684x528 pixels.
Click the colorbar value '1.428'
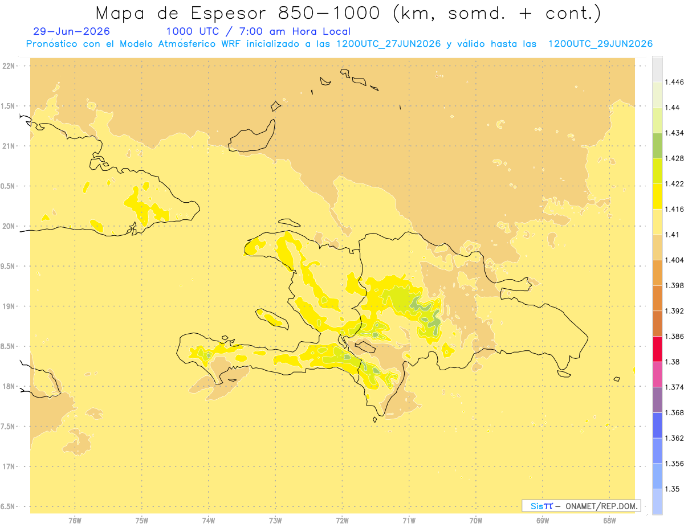click(x=675, y=158)
